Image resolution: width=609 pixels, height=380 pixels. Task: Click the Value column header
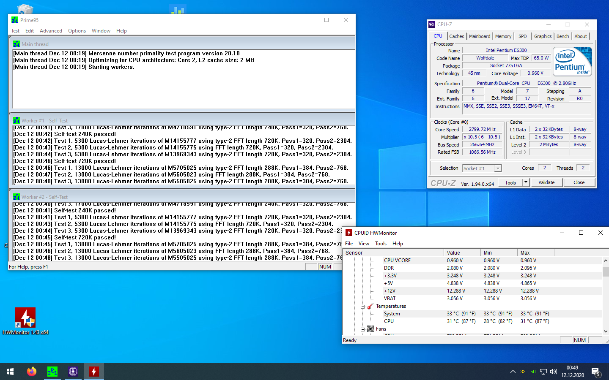pos(463,252)
